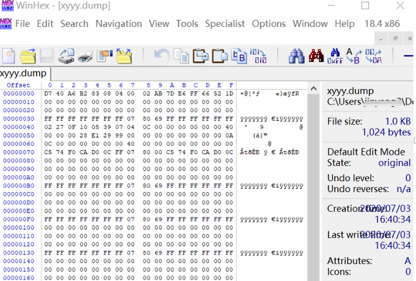Copy the selection with the two-pages icon
The width and height of the screenshot is (416, 281).
click(181, 56)
